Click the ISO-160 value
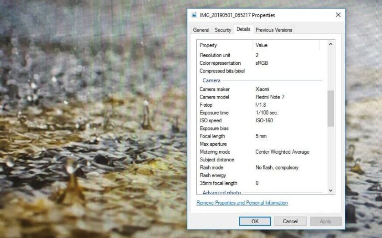Screen dimensions: 382x238 264,120
